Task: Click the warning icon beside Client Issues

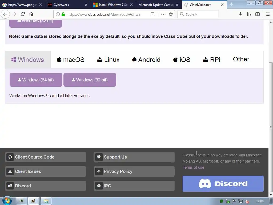Action: (10, 172)
